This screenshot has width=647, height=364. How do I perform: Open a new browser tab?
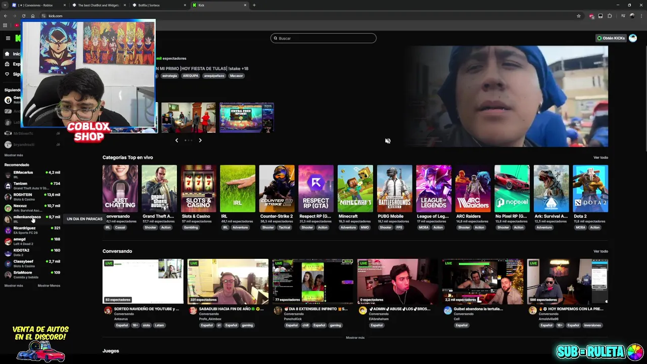[x=254, y=5]
